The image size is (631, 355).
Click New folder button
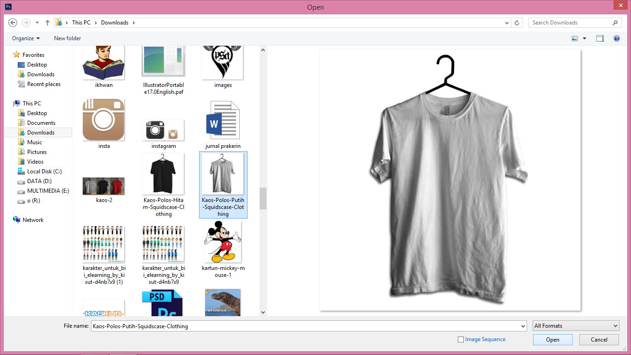(67, 38)
